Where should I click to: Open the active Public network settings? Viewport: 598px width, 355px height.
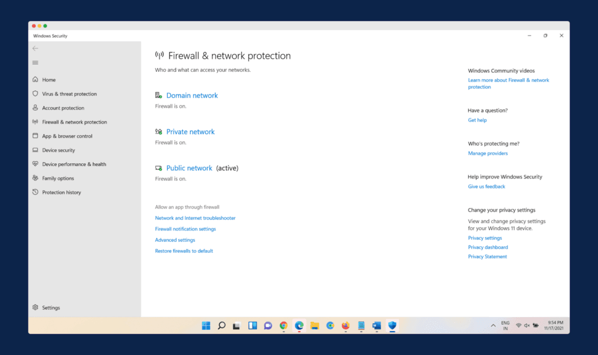click(189, 168)
